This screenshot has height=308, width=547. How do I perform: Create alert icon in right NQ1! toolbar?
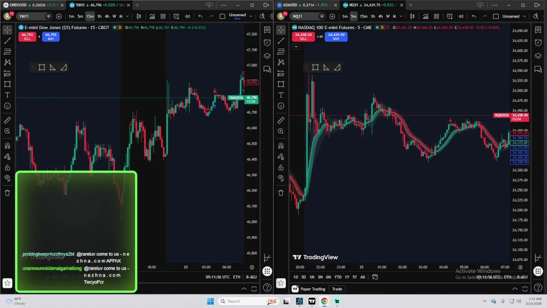(x=450, y=16)
